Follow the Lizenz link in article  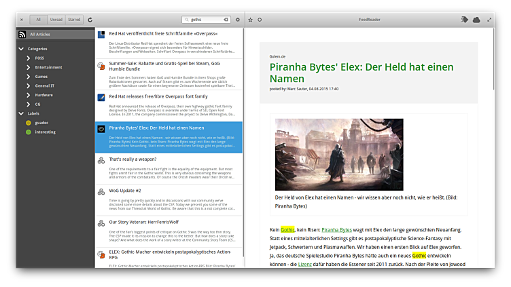pyautogui.click(x=304, y=264)
